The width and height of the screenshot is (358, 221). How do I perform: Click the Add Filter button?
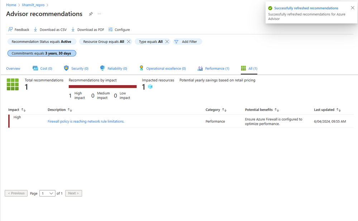(x=187, y=41)
